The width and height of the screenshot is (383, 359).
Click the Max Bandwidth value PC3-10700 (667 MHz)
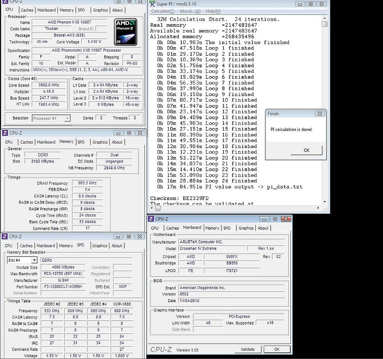63,274
